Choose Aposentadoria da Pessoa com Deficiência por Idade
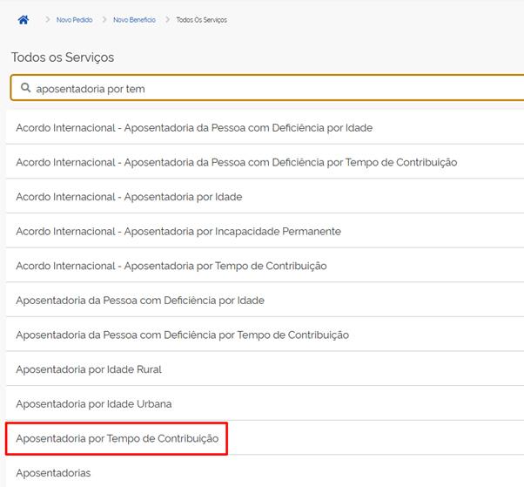Image resolution: width=524 pixels, height=487 pixels. [265, 300]
